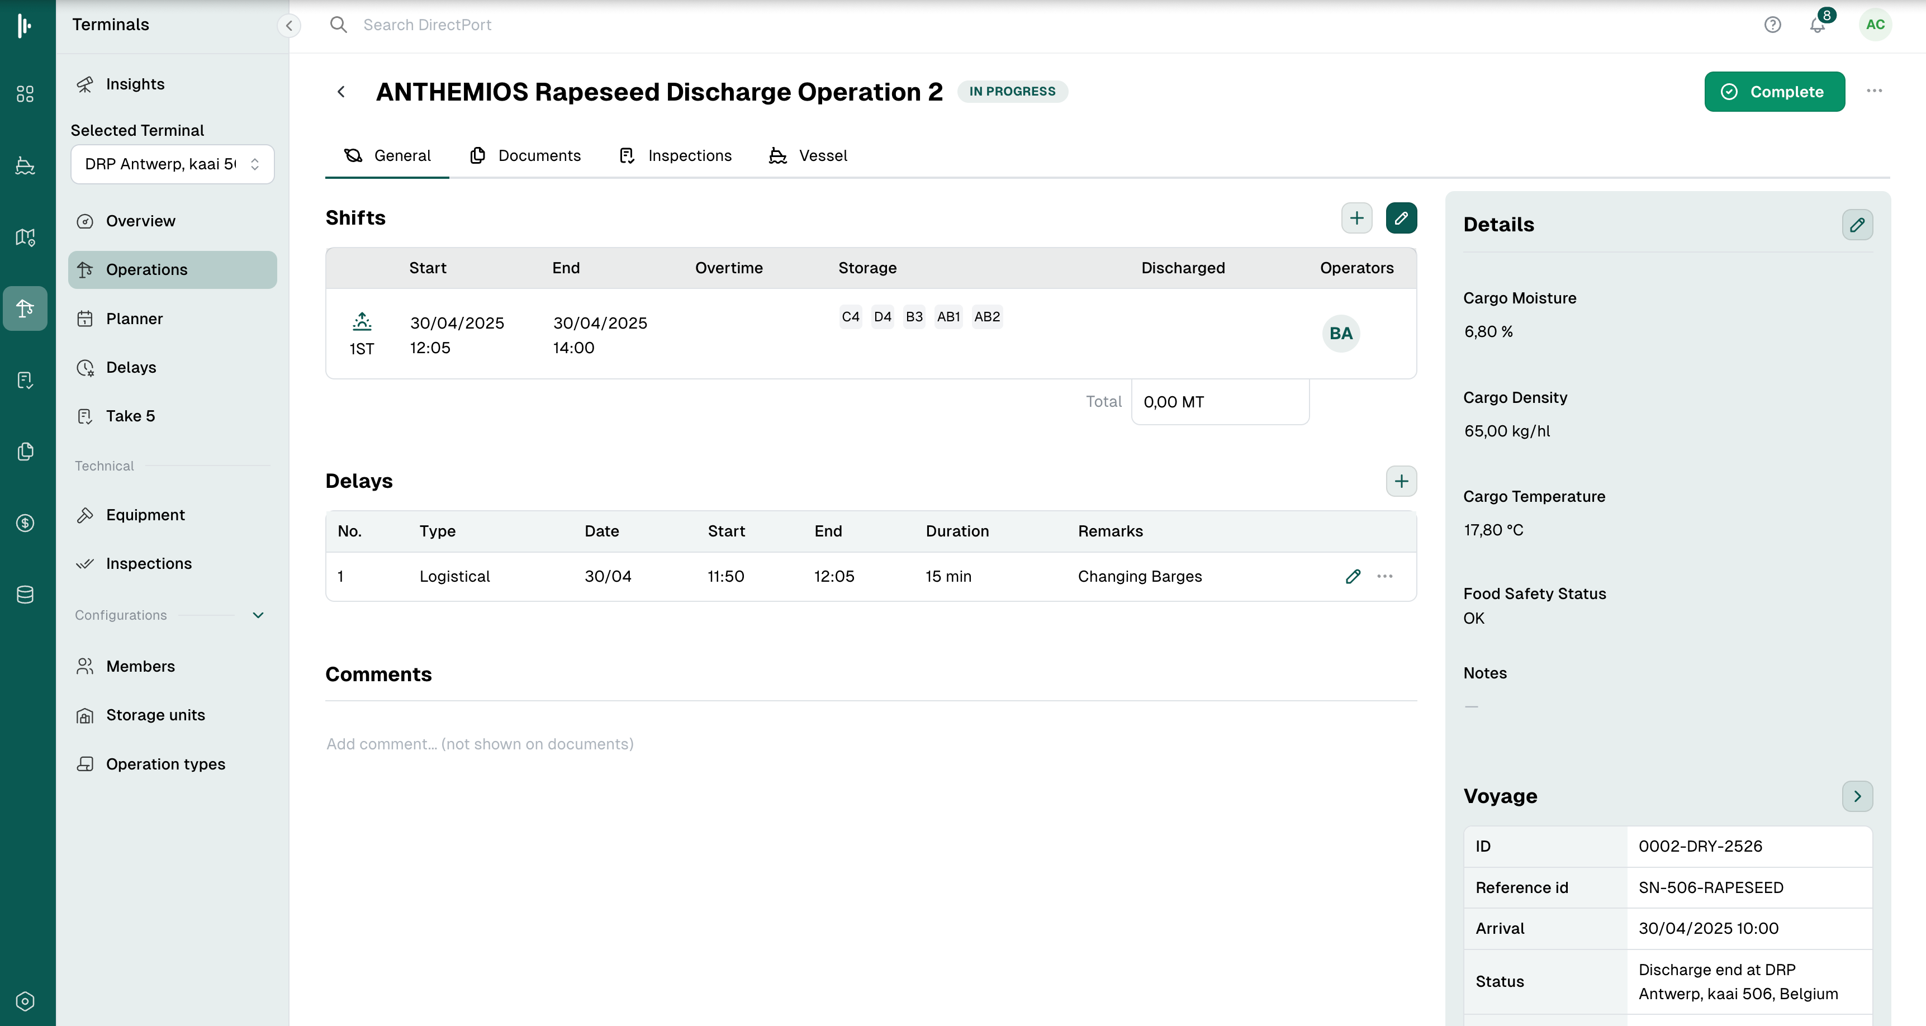Click the Add comment input field
1926x1026 pixels.
pyautogui.click(x=870, y=744)
